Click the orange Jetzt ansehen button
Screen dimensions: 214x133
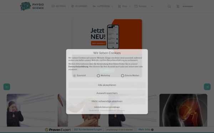[x=98, y=43]
